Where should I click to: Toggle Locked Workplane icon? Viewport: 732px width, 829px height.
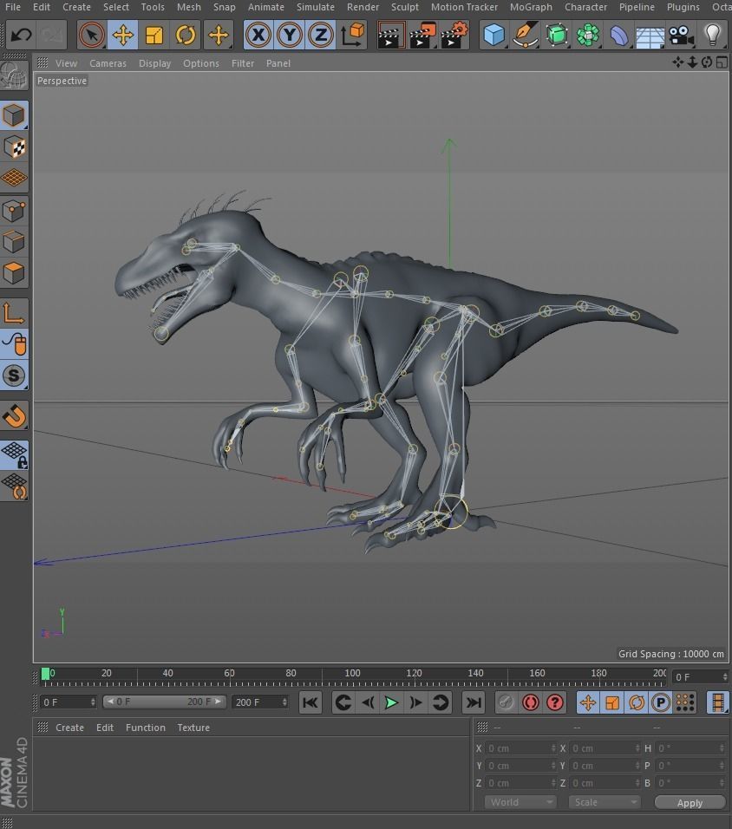(x=14, y=455)
